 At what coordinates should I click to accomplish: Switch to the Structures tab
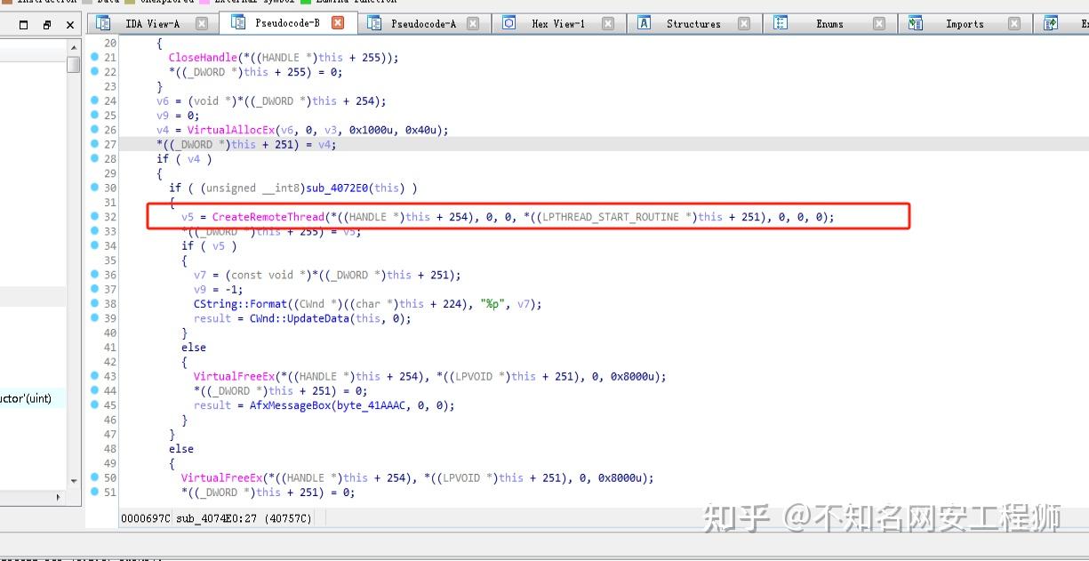pos(693,23)
